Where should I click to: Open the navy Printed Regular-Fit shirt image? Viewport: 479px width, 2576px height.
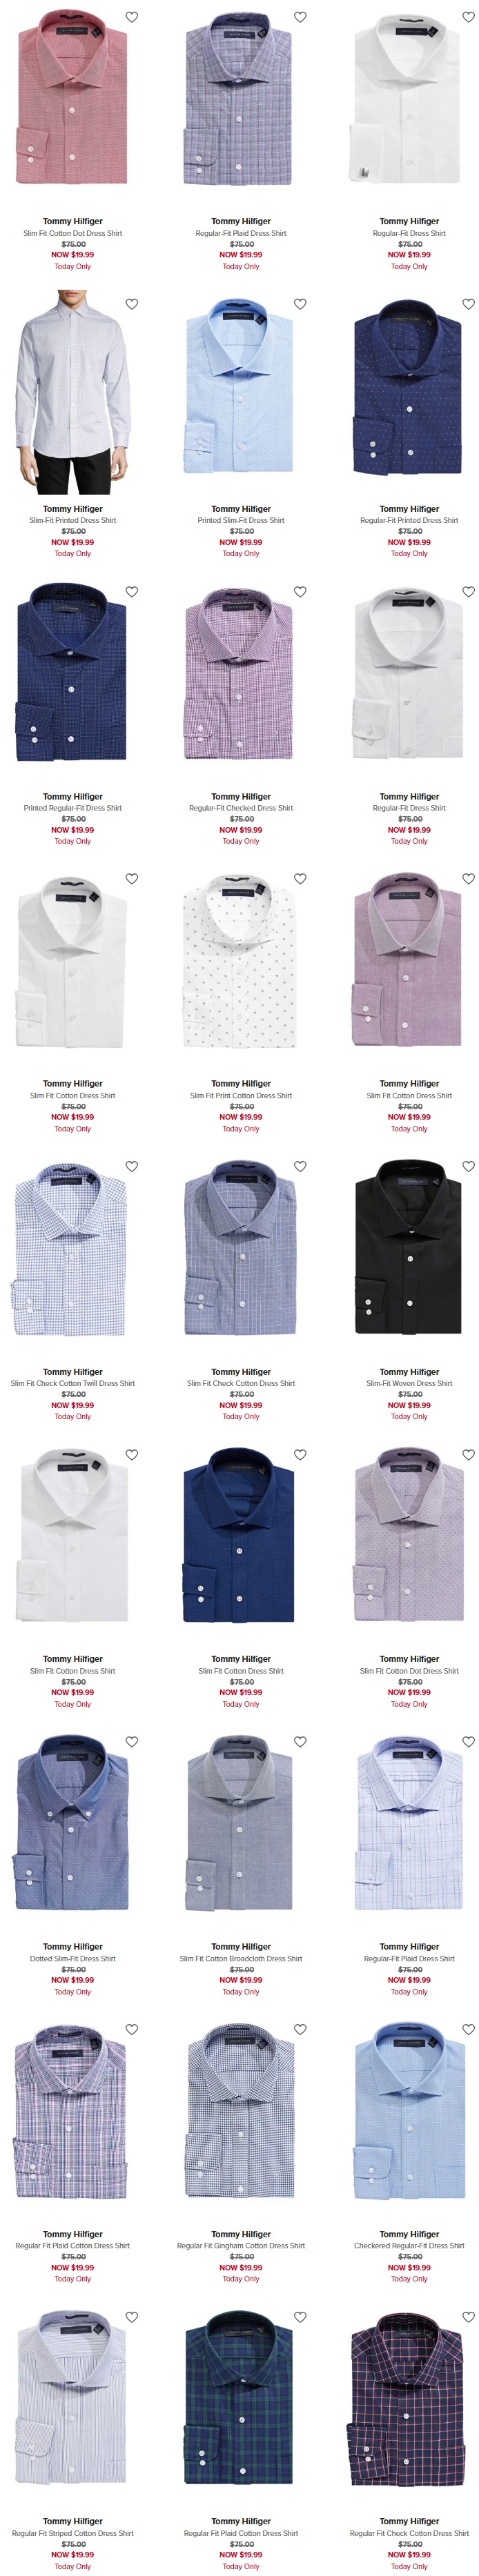click(x=73, y=672)
